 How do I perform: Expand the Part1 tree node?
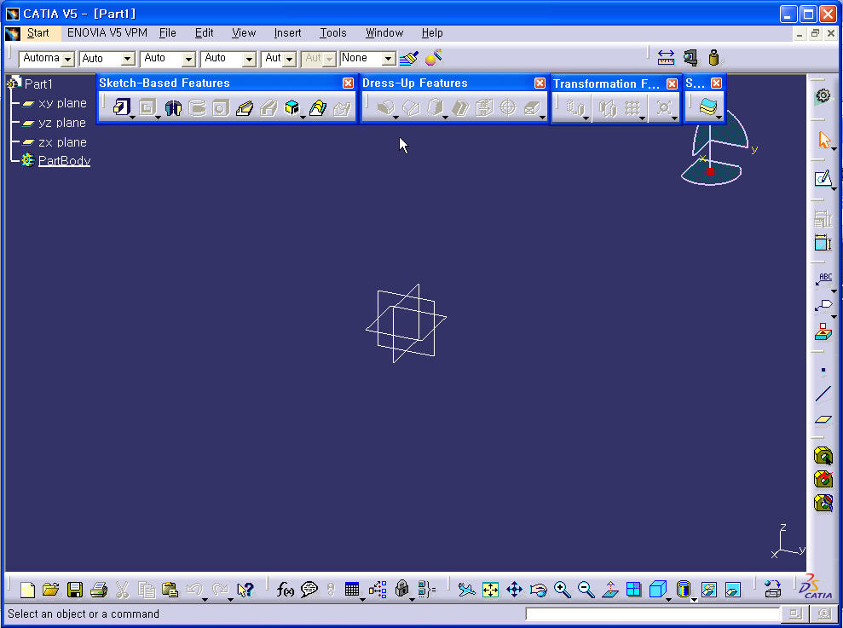coord(13,84)
